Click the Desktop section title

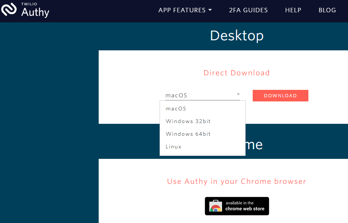coord(237,35)
